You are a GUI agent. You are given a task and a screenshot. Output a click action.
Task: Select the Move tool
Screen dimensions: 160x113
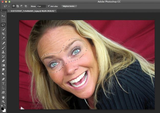click(3, 16)
